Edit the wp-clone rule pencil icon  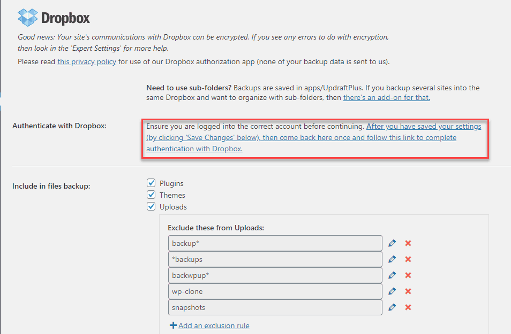392,291
